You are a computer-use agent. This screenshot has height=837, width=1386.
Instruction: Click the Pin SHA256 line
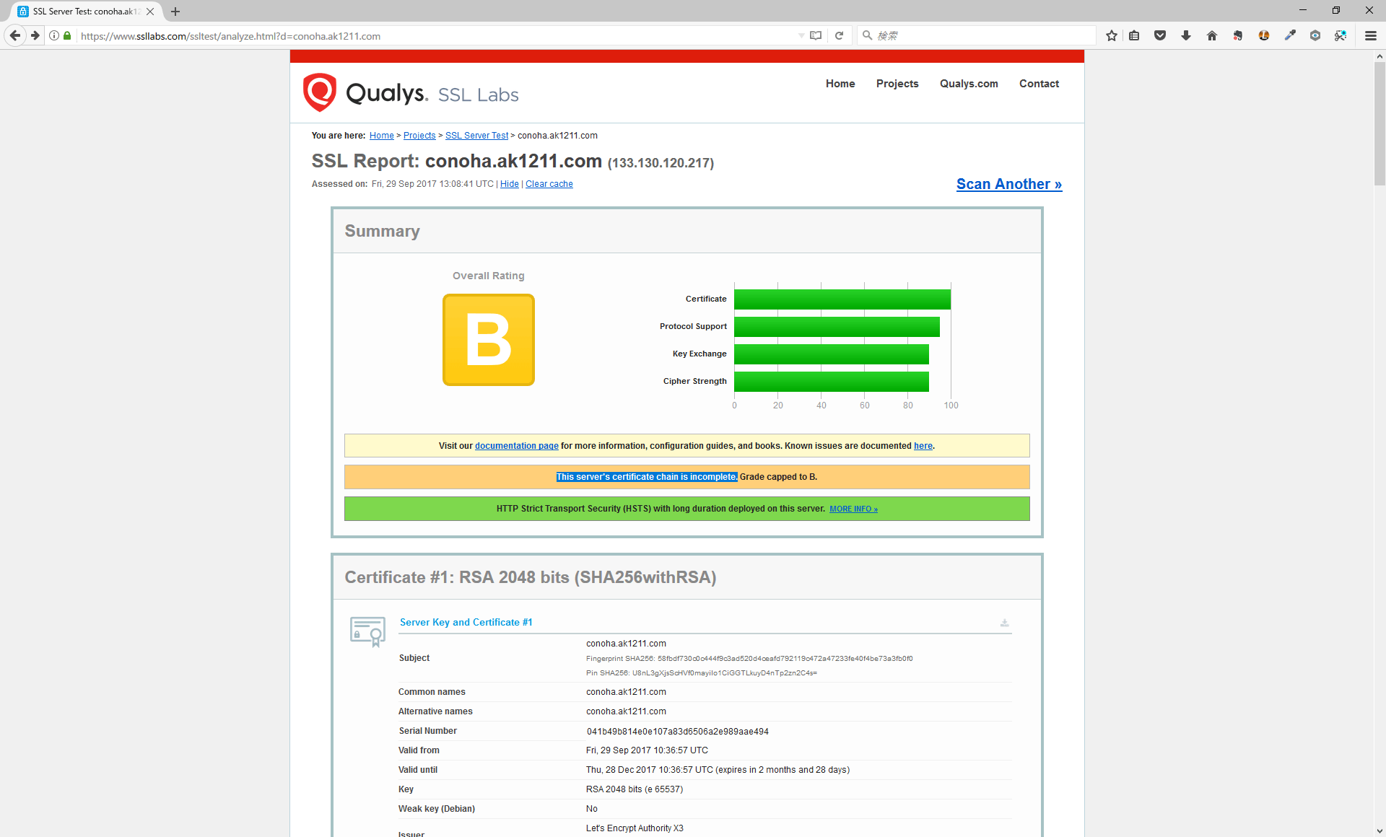tap(702, 672)
